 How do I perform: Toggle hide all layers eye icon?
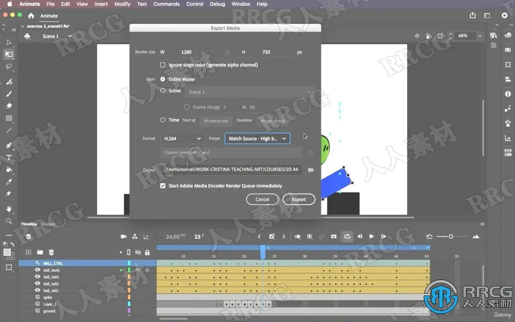tap(138, 252)
